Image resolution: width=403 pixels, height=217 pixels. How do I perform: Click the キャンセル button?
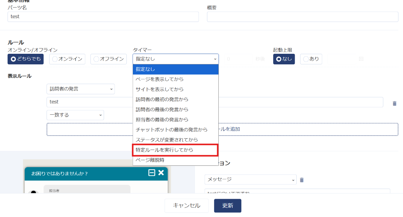(x=186, y=205)
